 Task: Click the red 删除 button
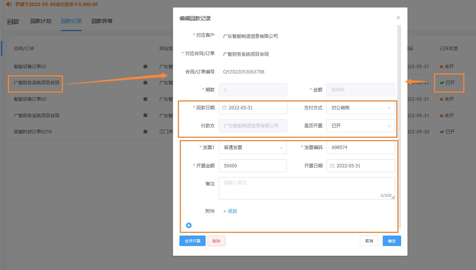point(216,241)
